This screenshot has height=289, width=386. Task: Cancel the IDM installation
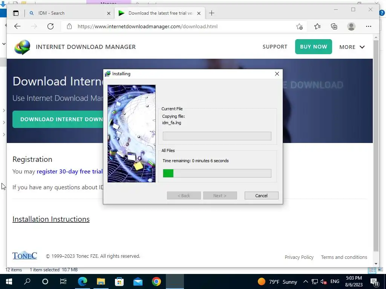(x=261, y=196)
